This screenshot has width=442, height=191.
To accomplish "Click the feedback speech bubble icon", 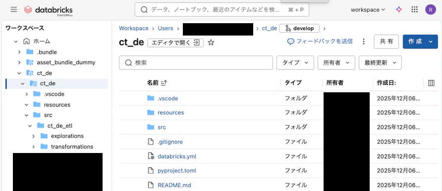I will coord(291,41).
